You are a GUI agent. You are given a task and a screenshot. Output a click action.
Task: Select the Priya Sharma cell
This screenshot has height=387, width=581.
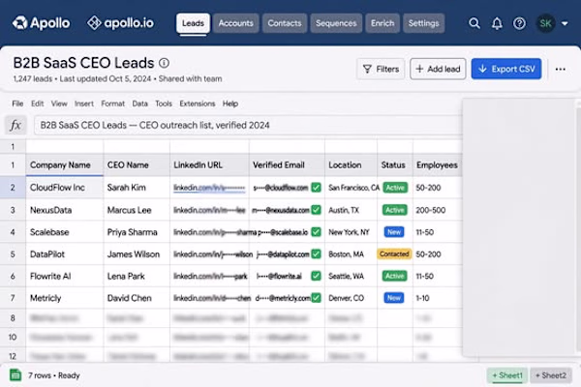(x=137, y=232)
